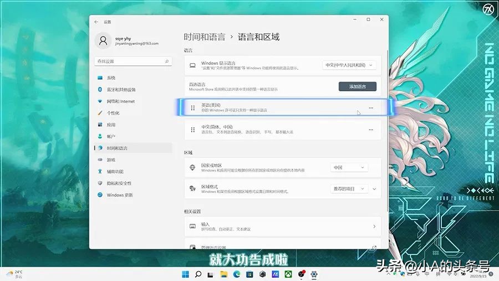This screenshot has height=281, width=499.
Task: Open the 区域格式 dropdown showing 推荐的项目
Action: (x=349, y=188)
